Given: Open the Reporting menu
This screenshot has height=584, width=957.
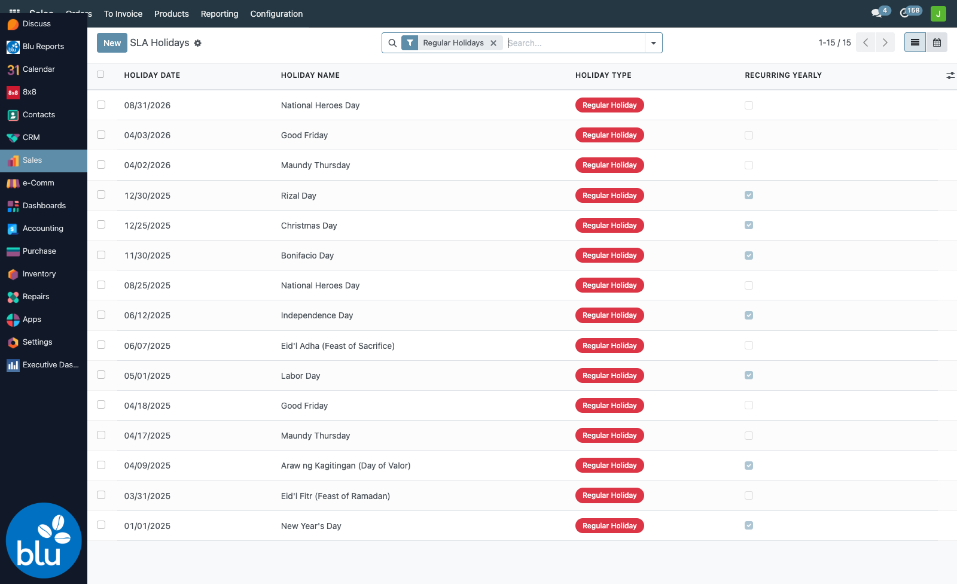Looking at the screenshot, I should coord(220,14).
